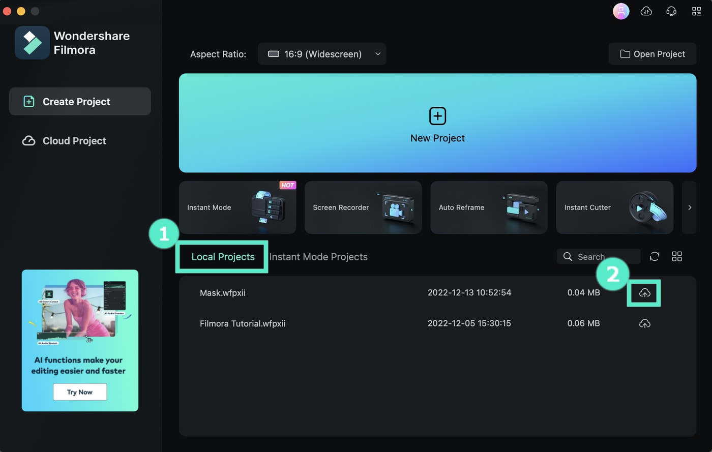This screenshot has height=452, width=712.
Task: Upload Filmora Tutorial.wfpxii to cloud
Action: (x=644, y=323)
